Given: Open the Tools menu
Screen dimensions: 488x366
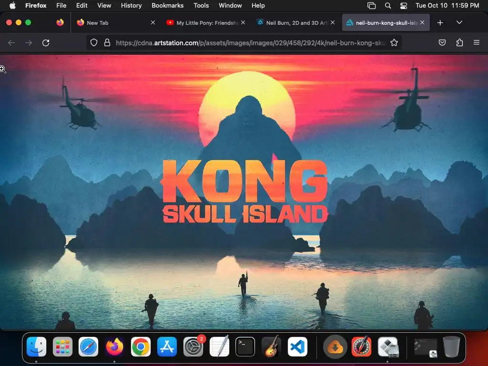Looking at the screenshot, I should 201,5.
